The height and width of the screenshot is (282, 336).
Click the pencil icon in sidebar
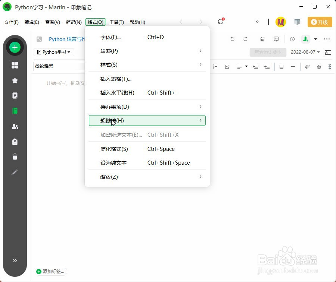(15, 172)
